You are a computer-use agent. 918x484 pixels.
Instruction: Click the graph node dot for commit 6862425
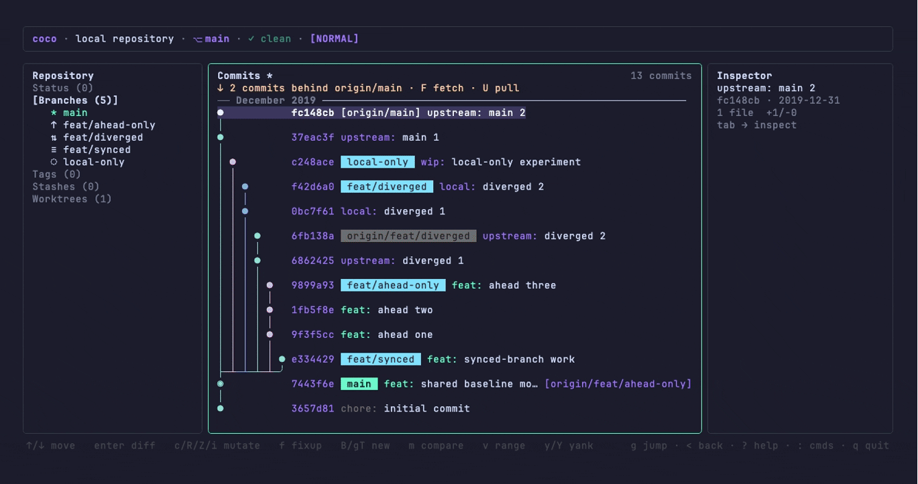(257, 261)
